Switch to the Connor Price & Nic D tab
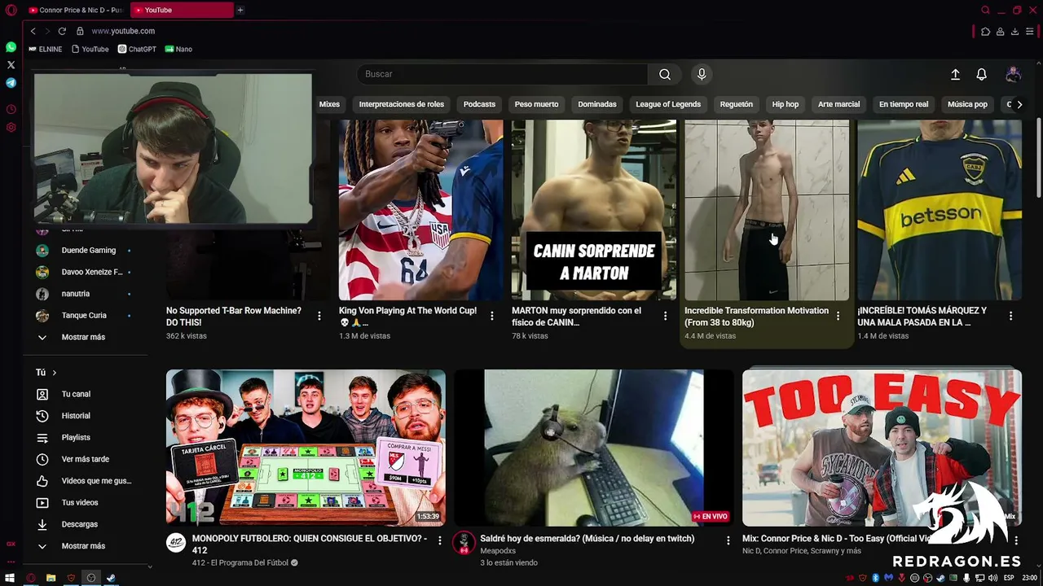1043x586 pixels. tap(76, 10)
